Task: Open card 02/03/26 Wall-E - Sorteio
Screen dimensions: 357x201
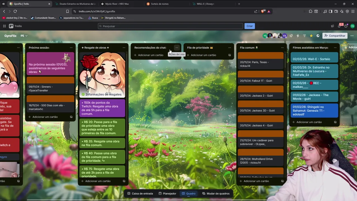Action: pyautogui.click(x=315, y=58)
